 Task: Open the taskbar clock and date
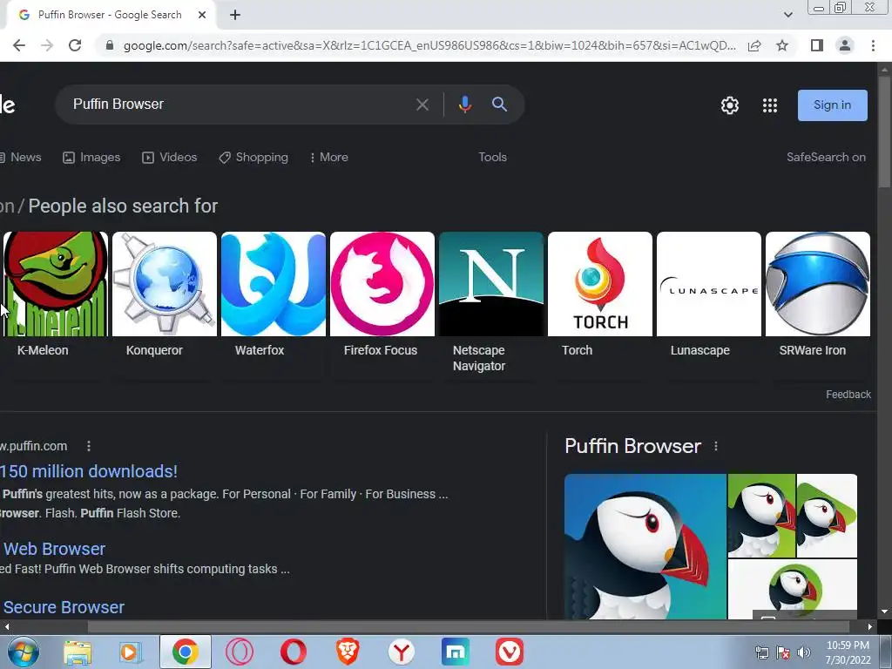[x=848, y=652]
